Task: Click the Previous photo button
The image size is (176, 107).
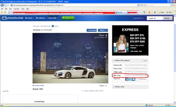Action: pyautogui.click(x=92, y=30)
